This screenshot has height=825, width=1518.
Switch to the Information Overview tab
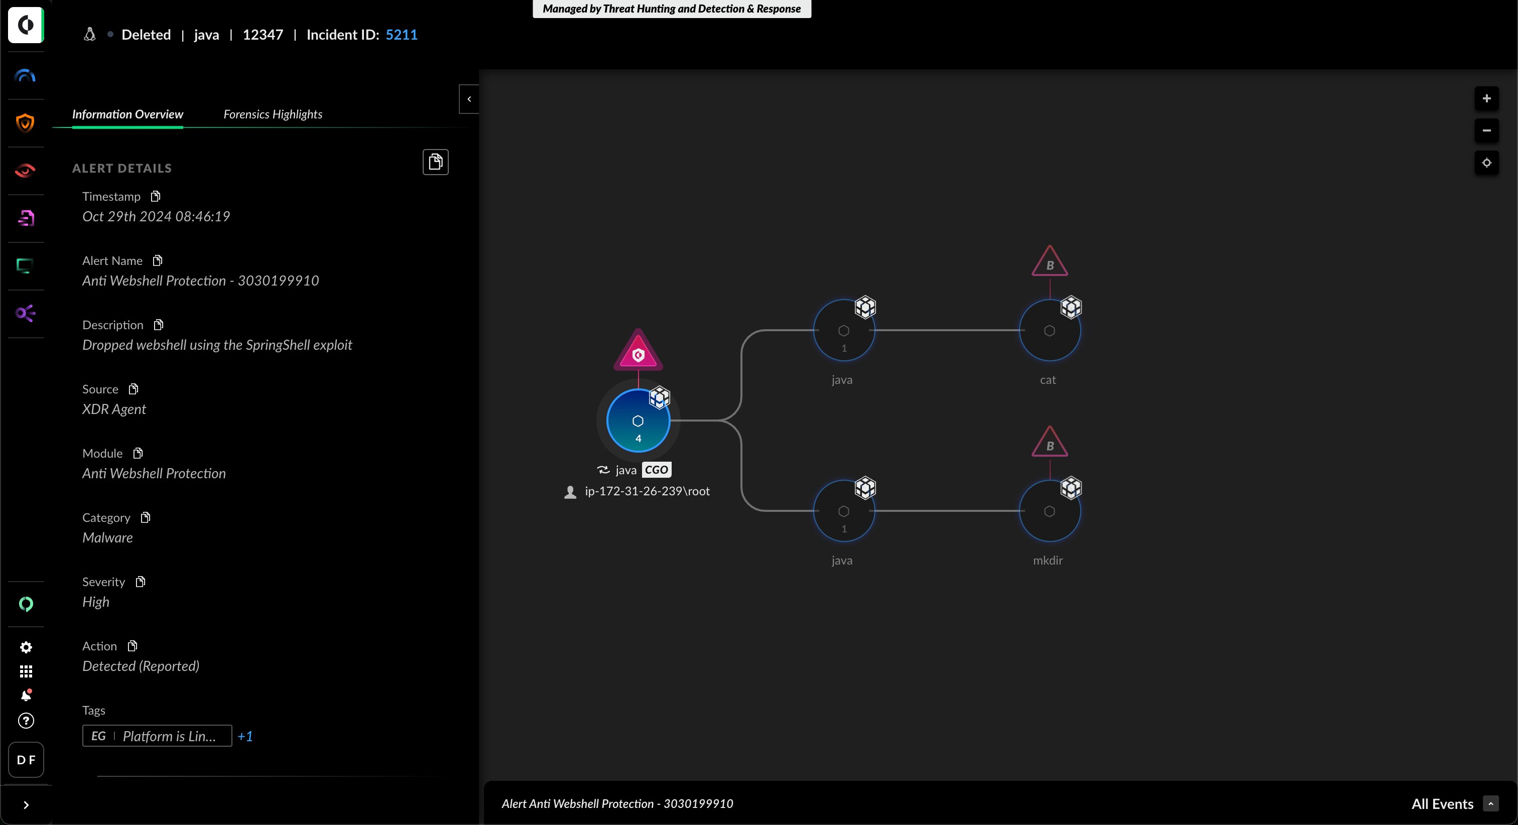tap(128, 114)
